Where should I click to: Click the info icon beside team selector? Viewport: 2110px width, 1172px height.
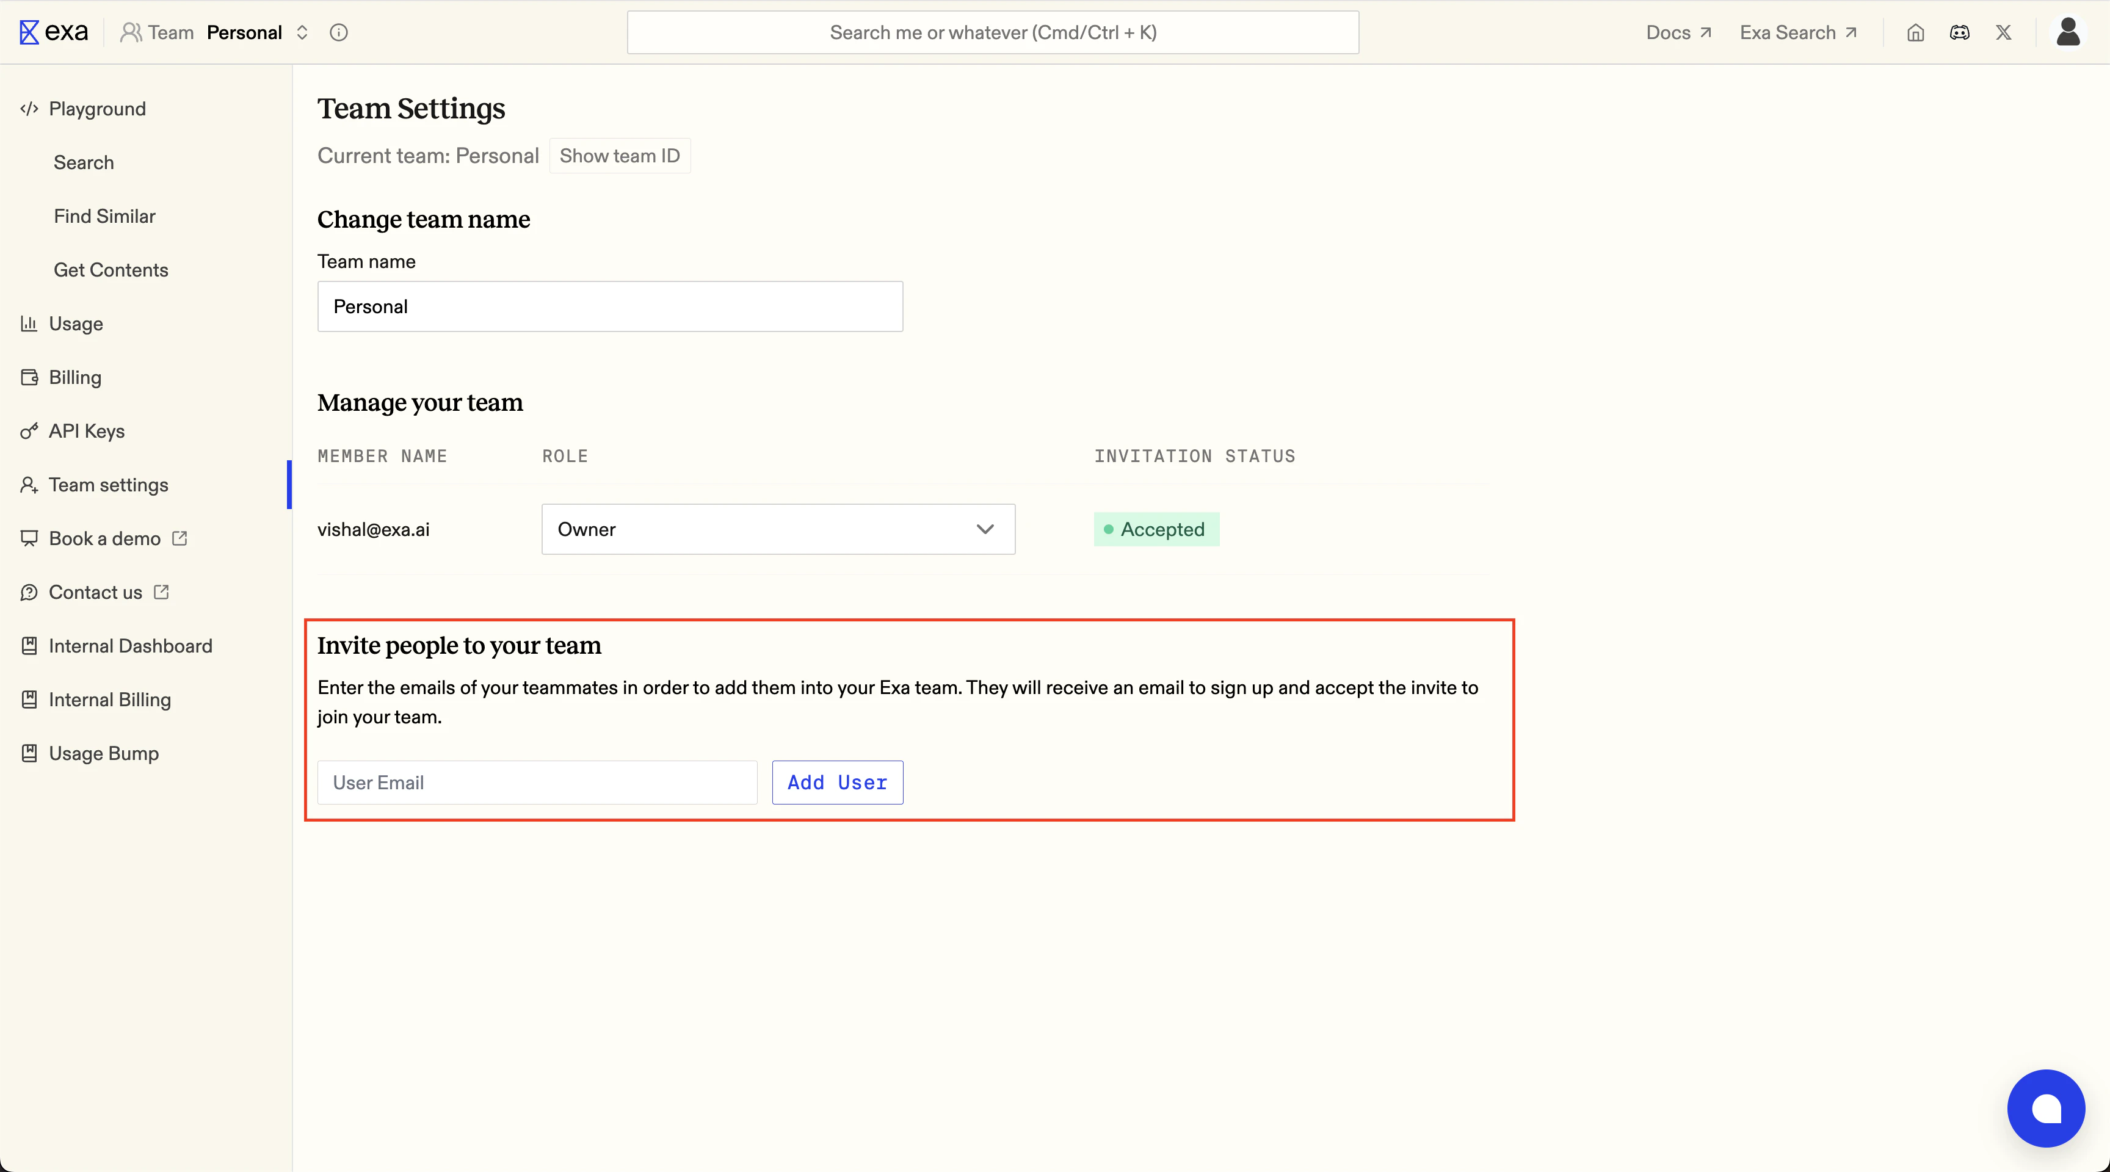click(x=338, y=33)
